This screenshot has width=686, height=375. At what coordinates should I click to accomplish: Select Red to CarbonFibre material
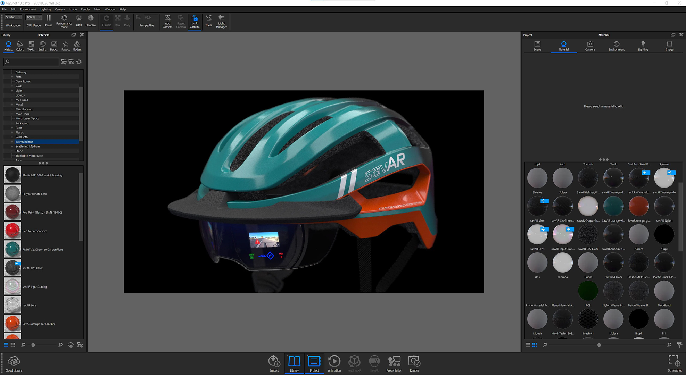[x=41, y=231]
